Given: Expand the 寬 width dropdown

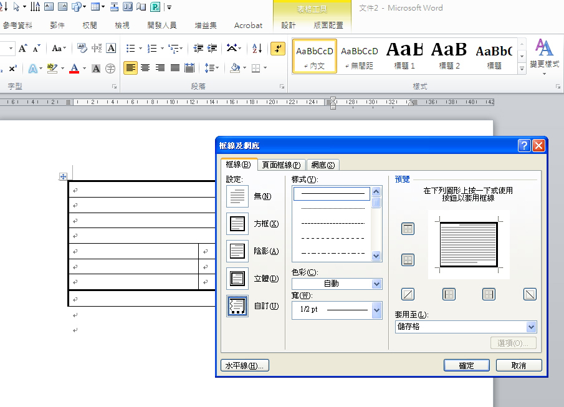Looking at the screenshot, I should pos(376,310).
